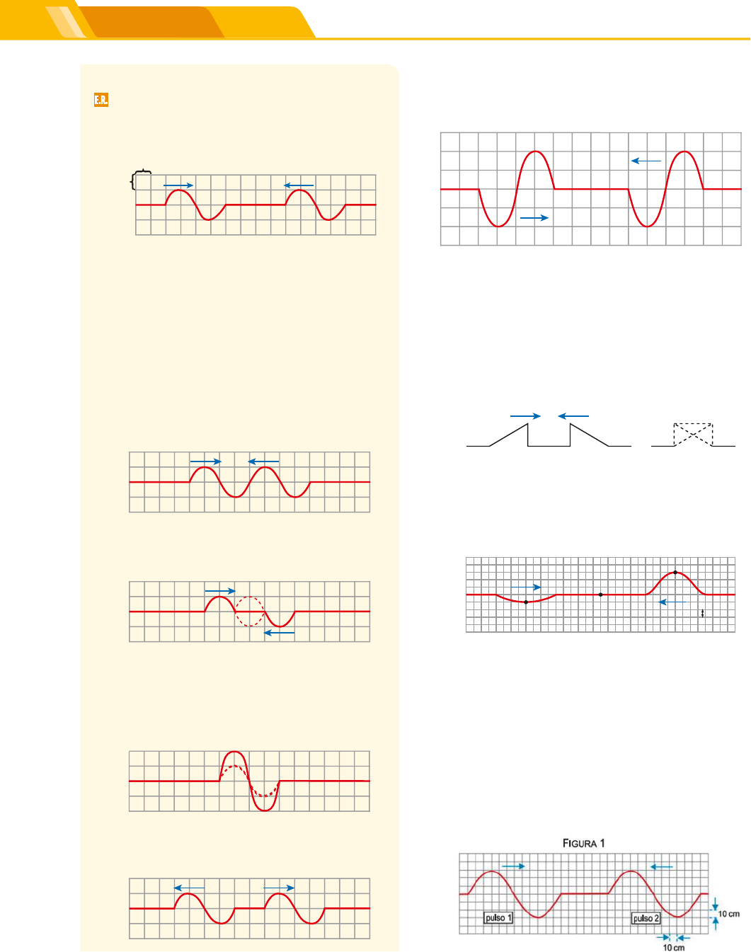Click the black dot on the pulse crest
The image size is (751, 952).
(675, 572)
